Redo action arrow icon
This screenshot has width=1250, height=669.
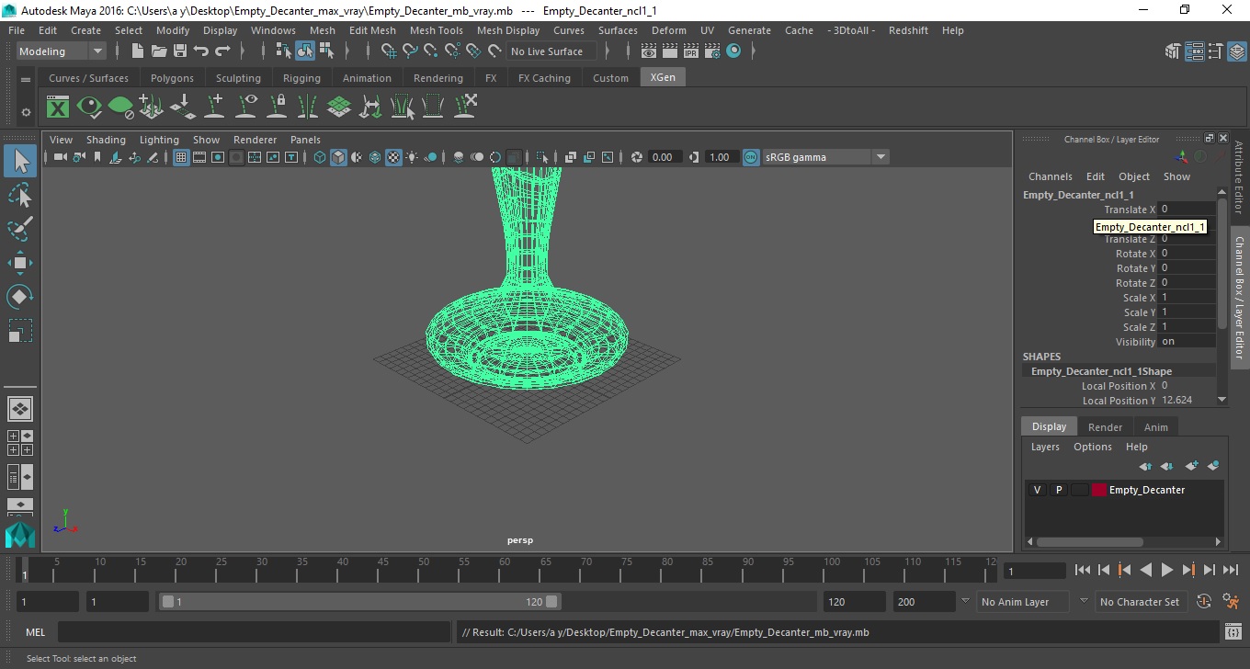pos(222,51)
